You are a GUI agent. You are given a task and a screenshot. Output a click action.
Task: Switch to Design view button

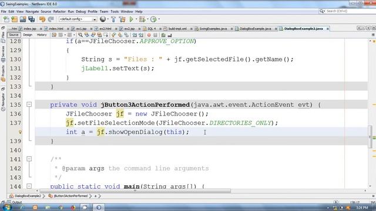(x=28, y=35)
